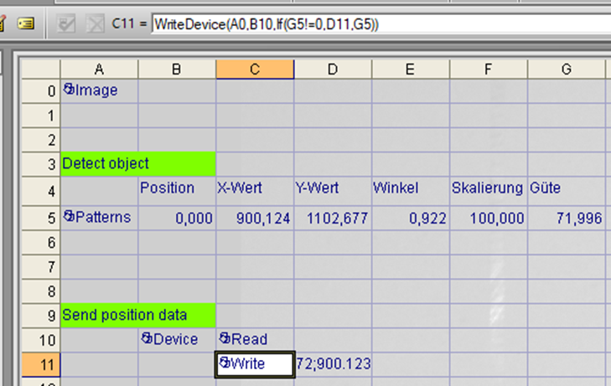The image size is (611, 386).
Task: Select the Güte value 71,996 cell
Action: pos(566,219)
